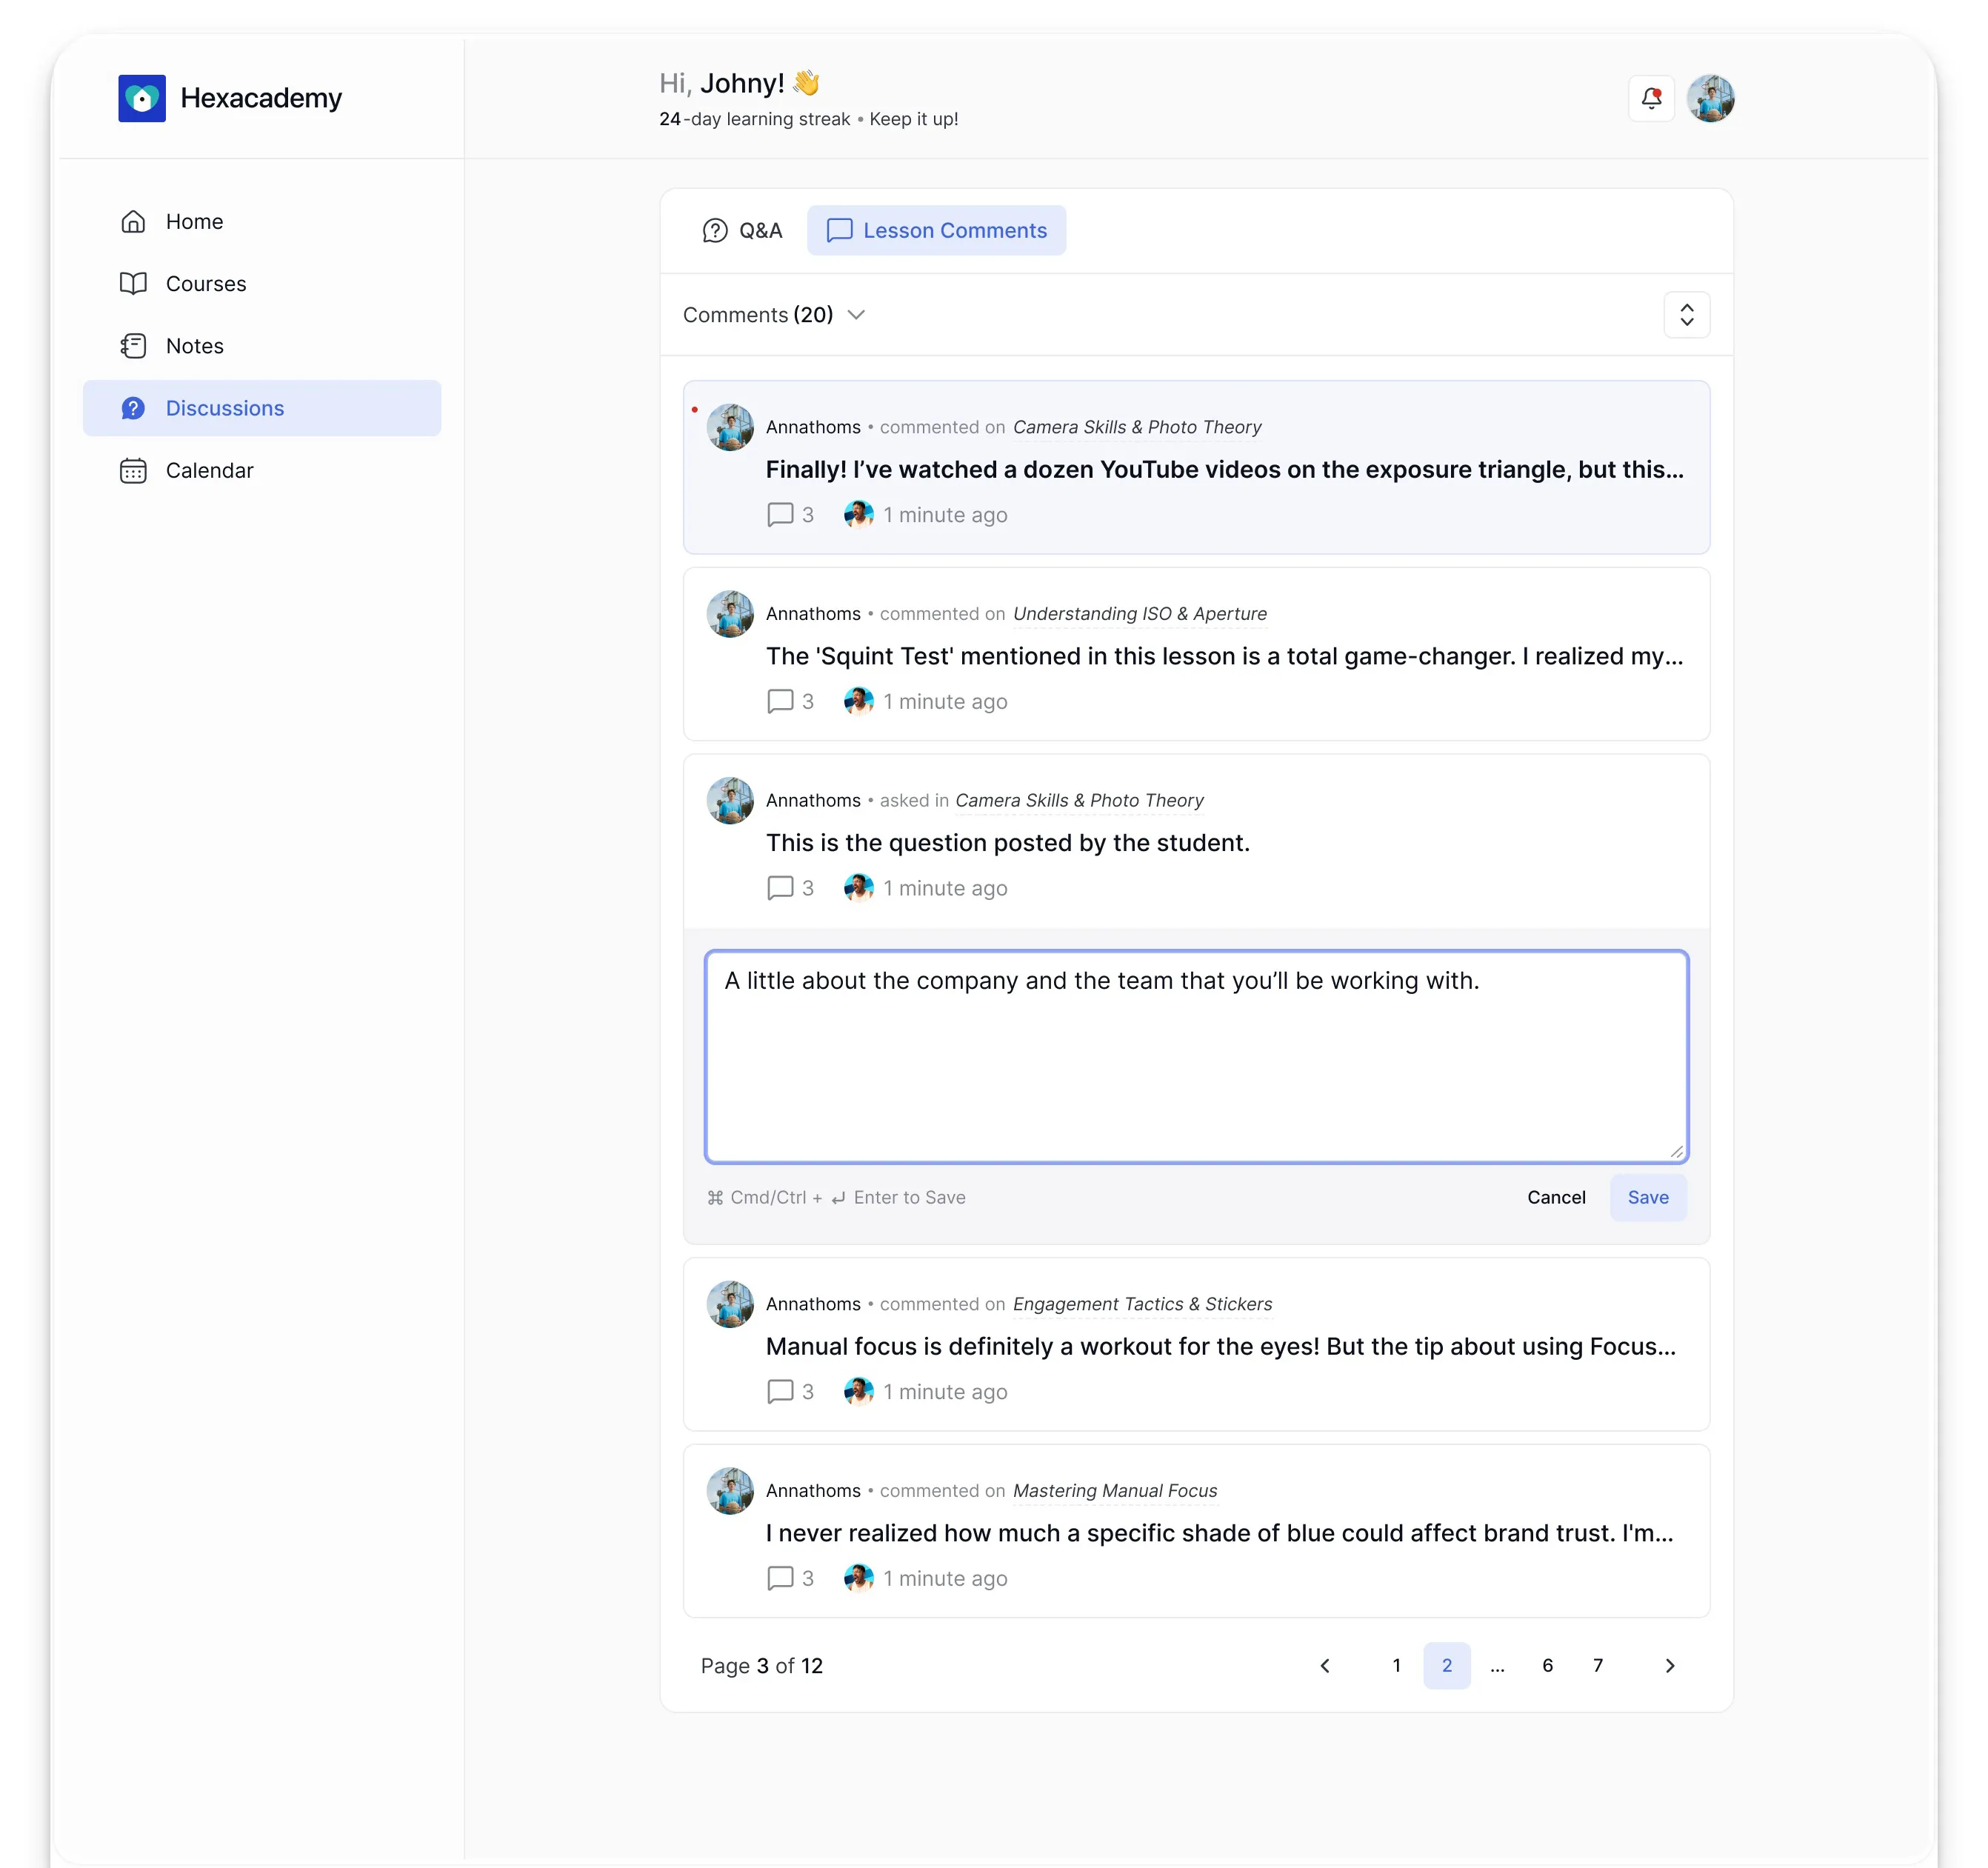Open Calendar in sidebar
Viewport: 1988px width, 1868px height.
pyautogui.click(x=262, y=470)
